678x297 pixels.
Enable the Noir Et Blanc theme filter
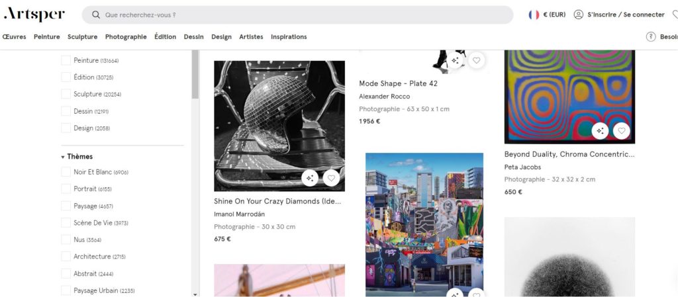pos(66,172)
